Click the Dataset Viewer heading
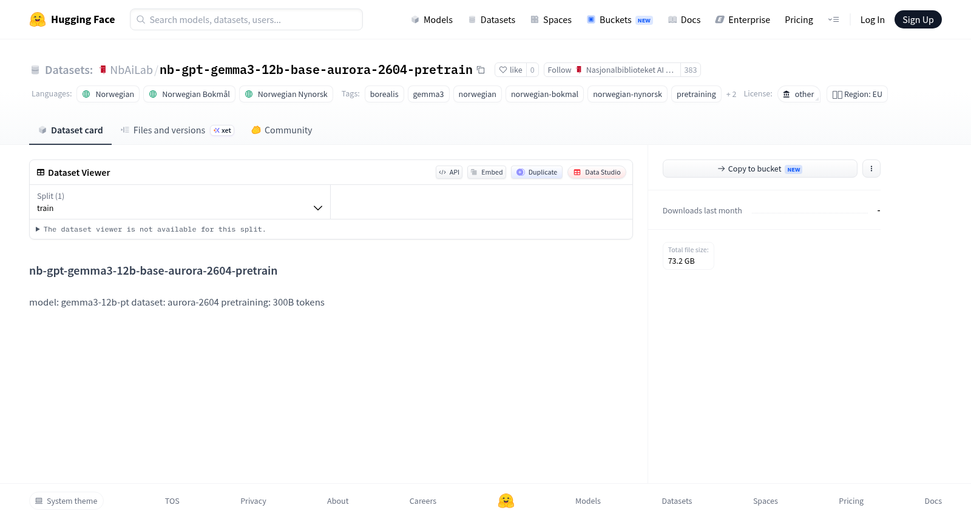Screen dimensions: 971x522 [79, 173]
